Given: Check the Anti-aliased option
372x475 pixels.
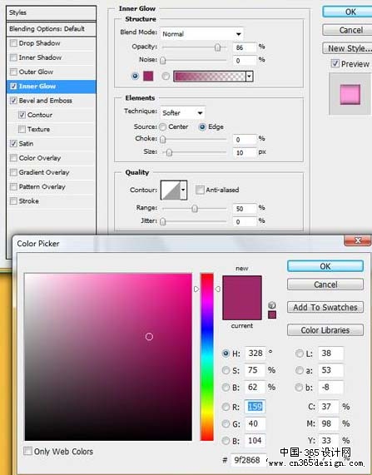Looking at the screenshot, I should (x=200, y=190).
